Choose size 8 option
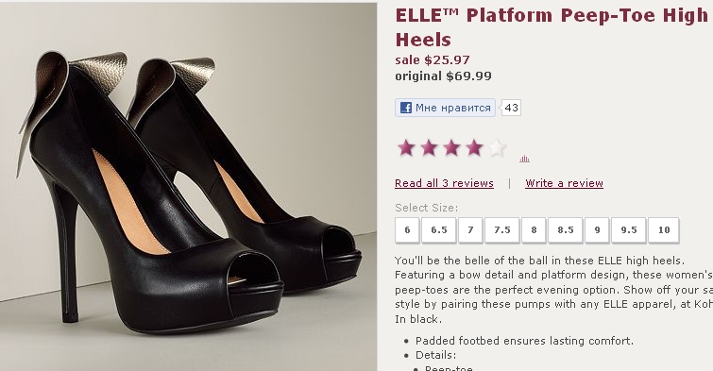 pyautogui.click(x=534, y=230)
